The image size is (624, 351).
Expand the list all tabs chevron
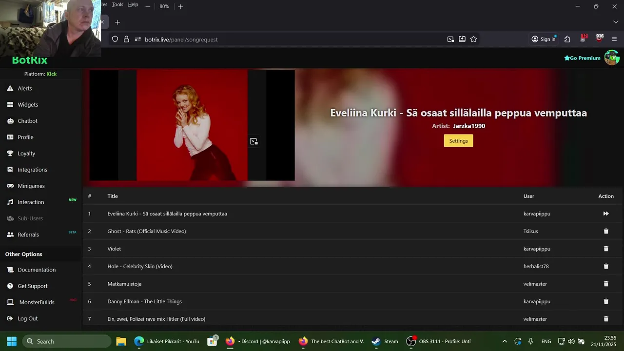615,22
